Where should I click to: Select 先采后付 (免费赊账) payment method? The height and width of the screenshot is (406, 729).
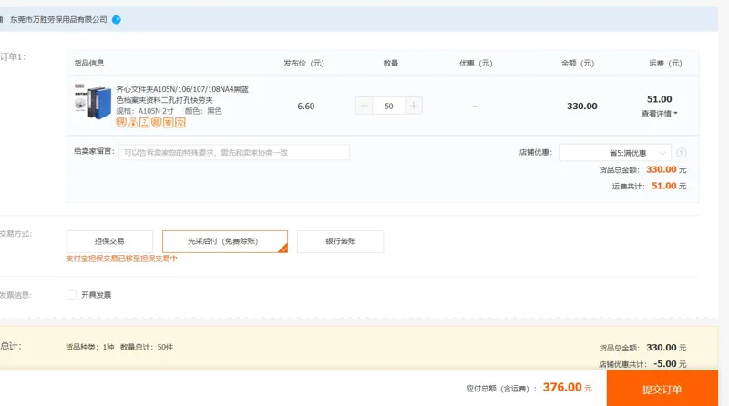224,241
